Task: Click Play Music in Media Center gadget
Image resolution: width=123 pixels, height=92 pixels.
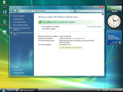Action: [111, 36]
